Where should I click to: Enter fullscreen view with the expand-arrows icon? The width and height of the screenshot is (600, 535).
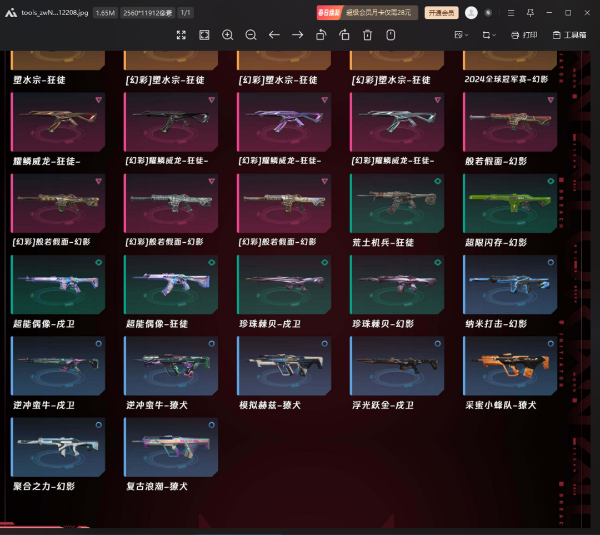(181, 35)
